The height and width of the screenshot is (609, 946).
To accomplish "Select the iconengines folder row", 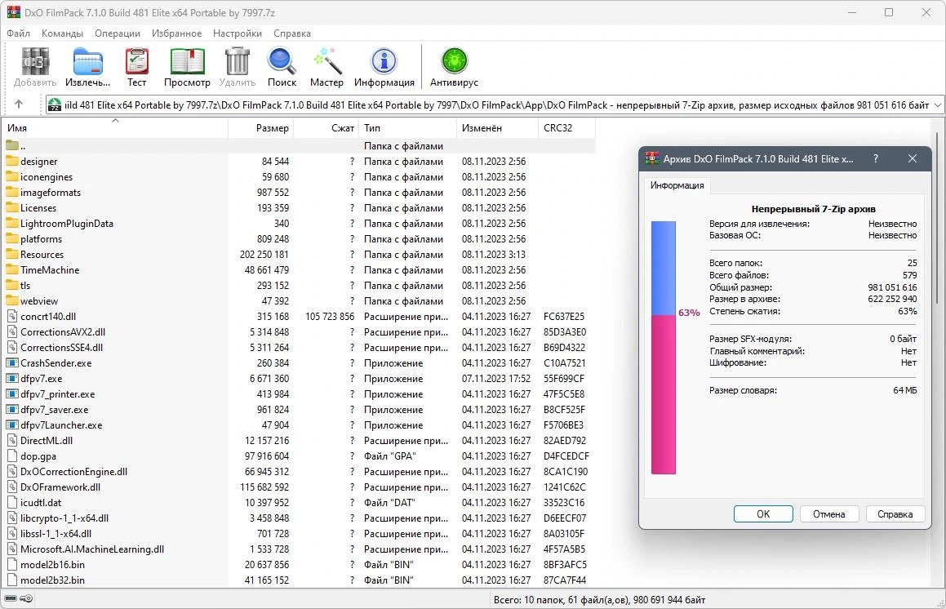I will click(x=300, y=177).
